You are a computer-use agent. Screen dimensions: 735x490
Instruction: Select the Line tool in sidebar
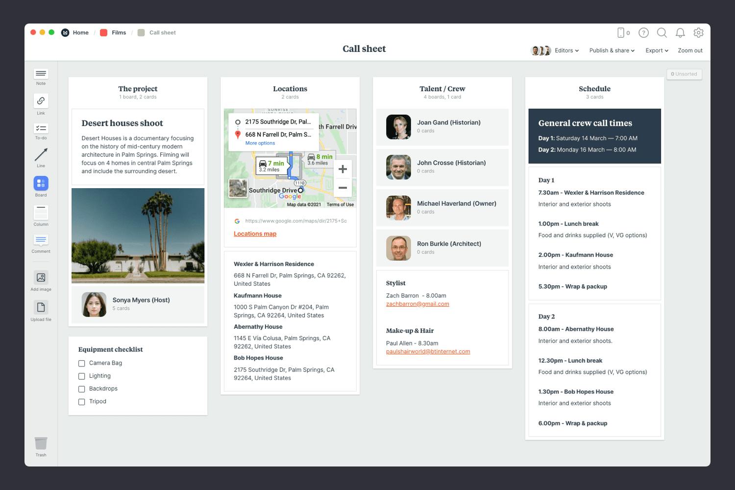[41, 155]
